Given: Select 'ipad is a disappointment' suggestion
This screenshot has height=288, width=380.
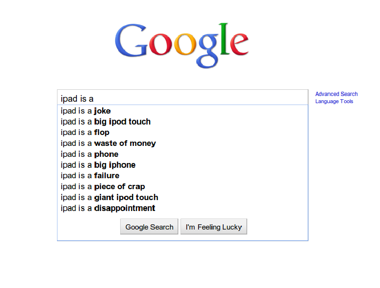Looking at the screenshot, I should coord(107,208).
